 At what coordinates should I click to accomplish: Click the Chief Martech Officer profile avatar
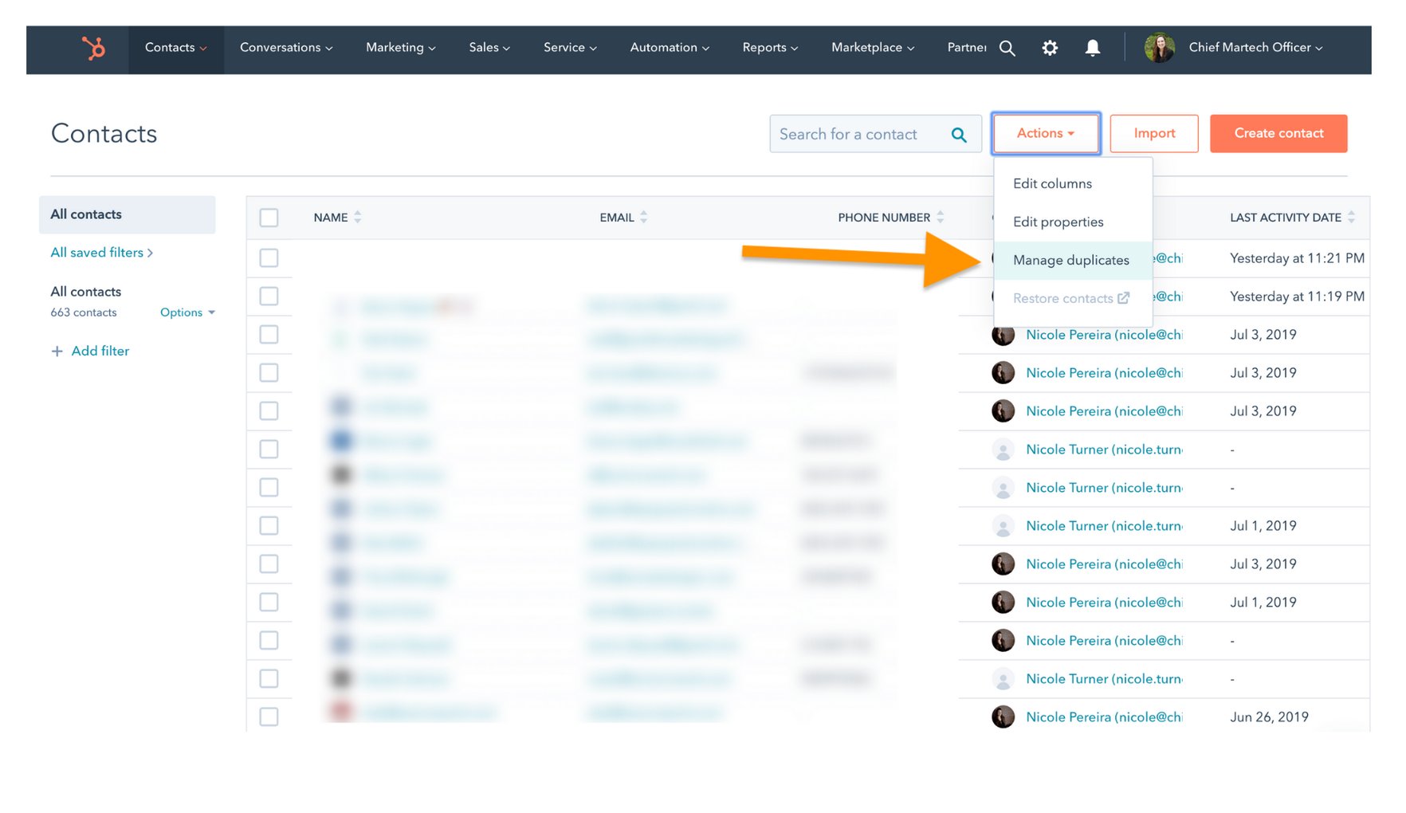point(1160,48)
